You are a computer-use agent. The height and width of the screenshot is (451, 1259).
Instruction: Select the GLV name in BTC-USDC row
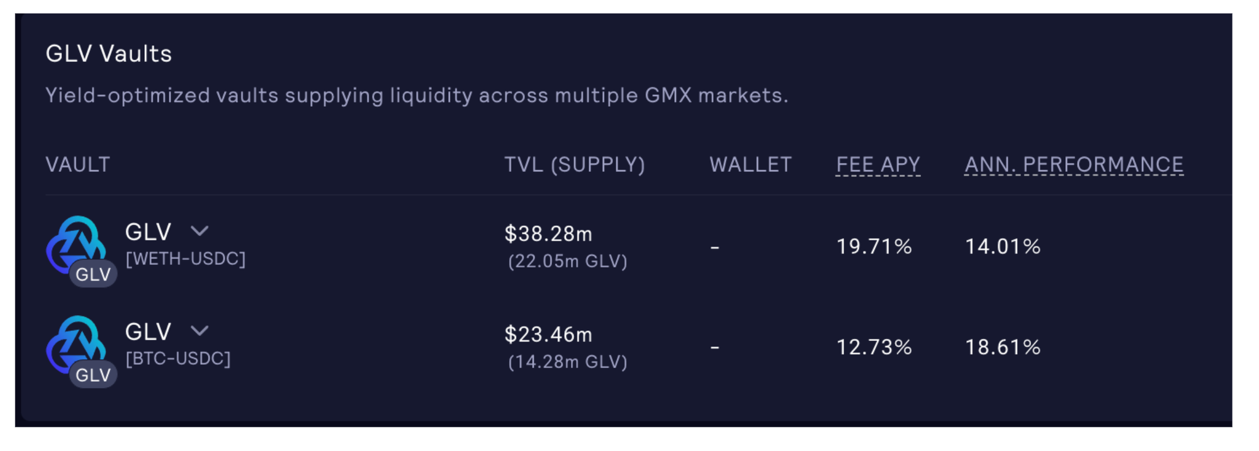pyautogui.click(x=148, y=332)
